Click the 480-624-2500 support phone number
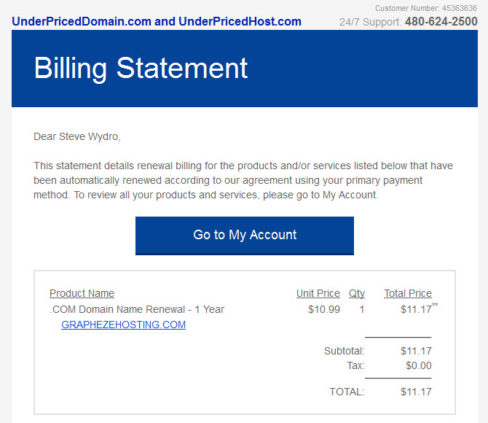The height and width of the screenshot is (423, 488). (x=441, y=21)
